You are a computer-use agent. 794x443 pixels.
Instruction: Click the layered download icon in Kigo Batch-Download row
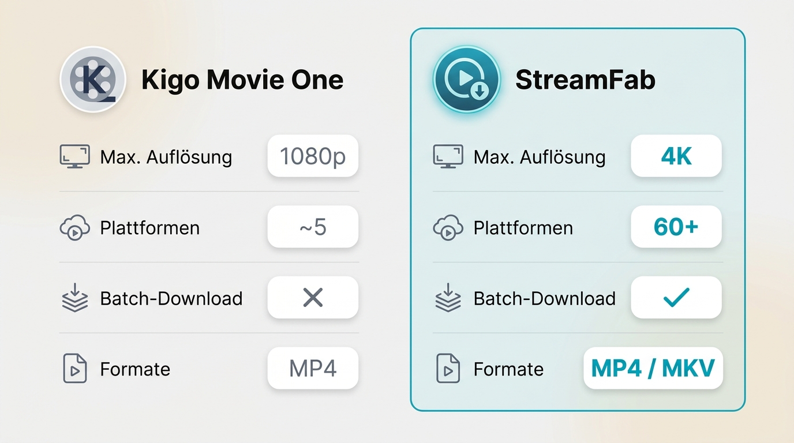click(x=75, y=298)
